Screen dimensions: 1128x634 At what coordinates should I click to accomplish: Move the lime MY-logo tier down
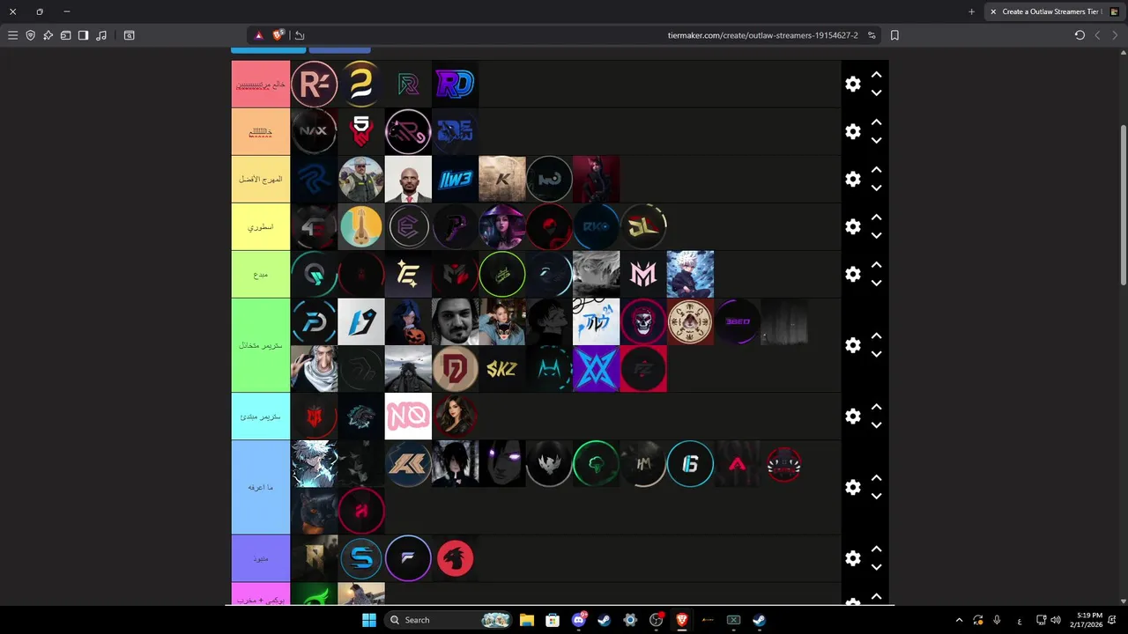(876, 283)
